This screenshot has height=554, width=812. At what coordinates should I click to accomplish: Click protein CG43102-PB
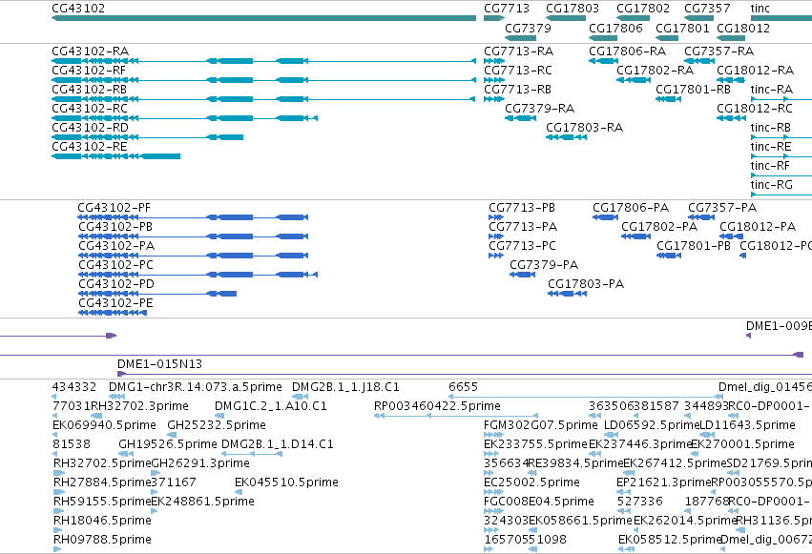(x=193, y=236)
